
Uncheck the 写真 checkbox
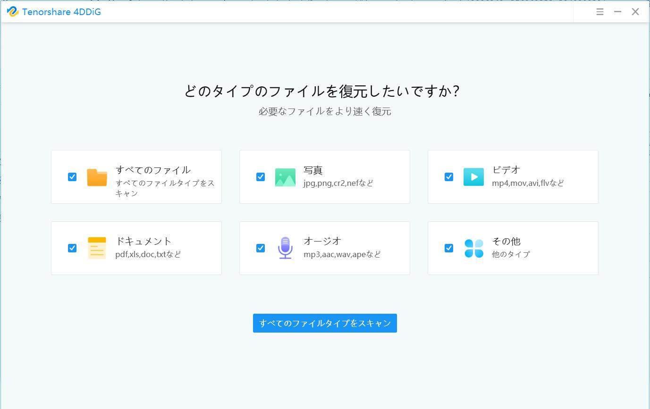[x=261, y=177]
